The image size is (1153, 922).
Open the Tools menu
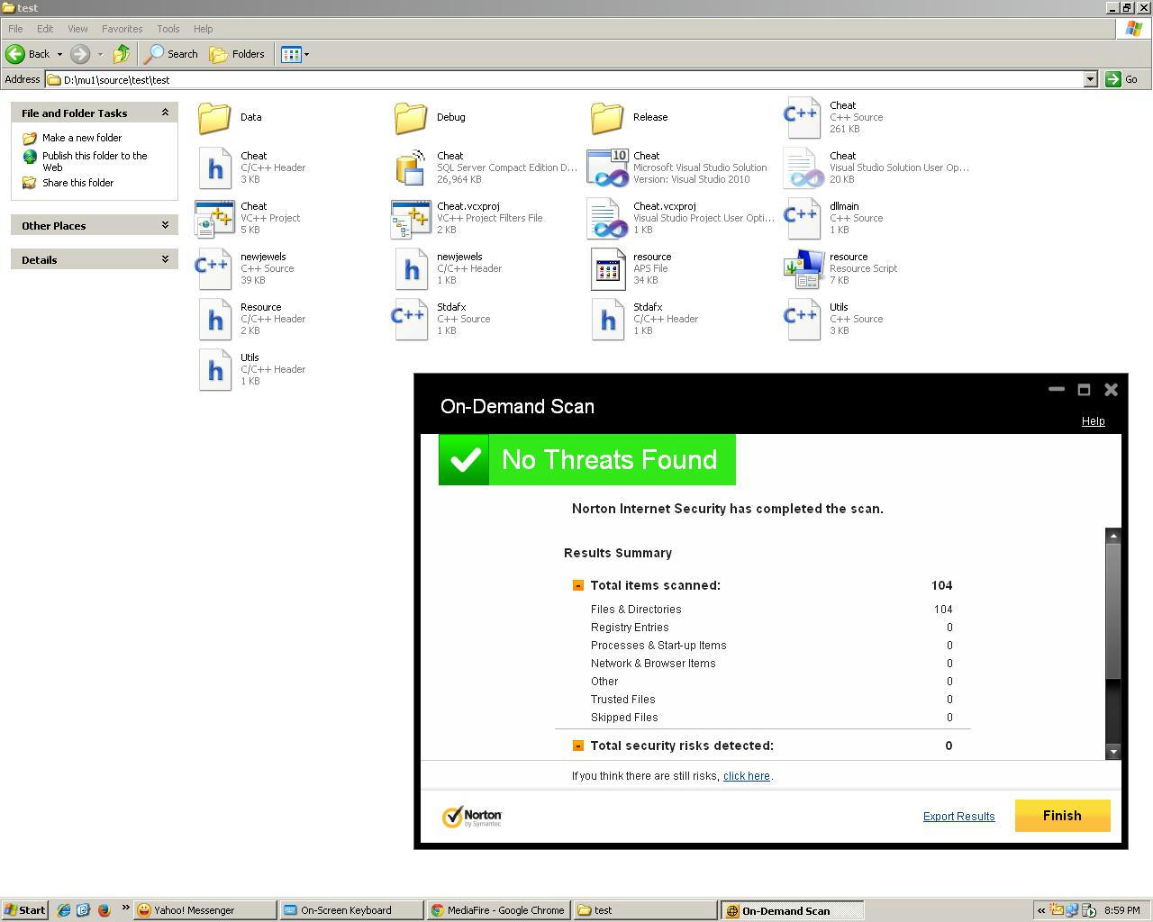(168, 29)
